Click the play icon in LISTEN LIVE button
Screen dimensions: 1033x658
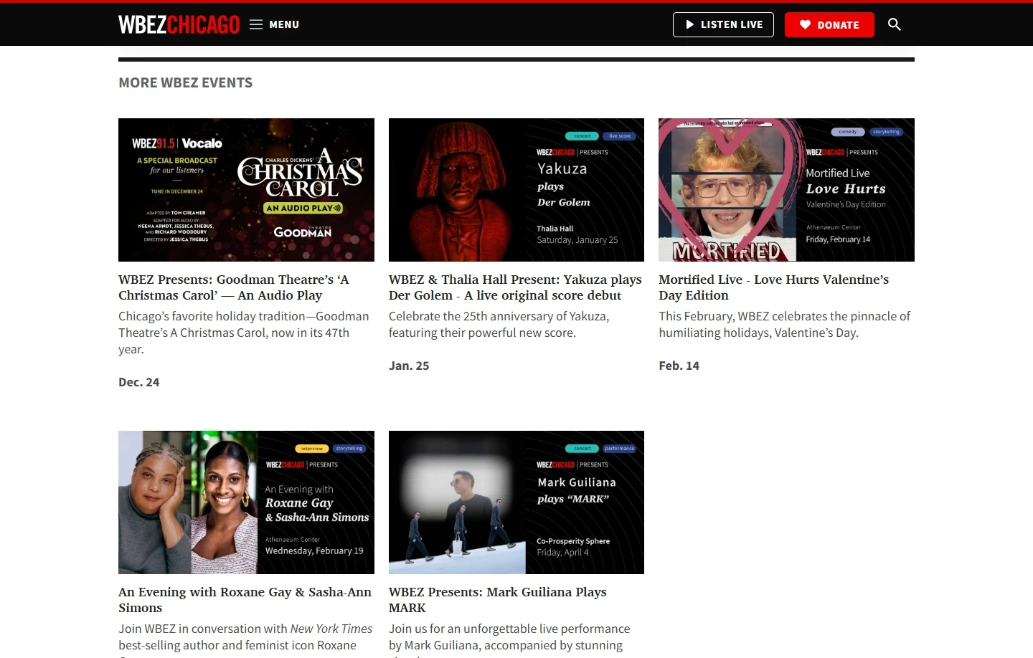(x=689, y=24)
